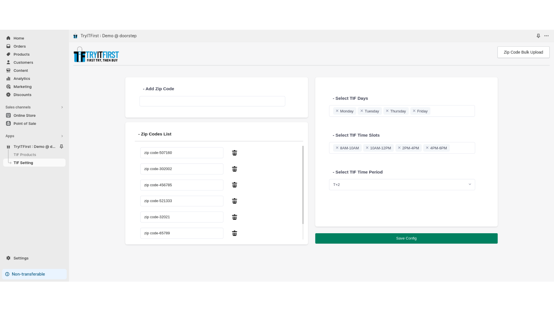This screenshot has height=311, width=554.
Task: Click the zip code-456785 field
Action: (x=182, y=185)
